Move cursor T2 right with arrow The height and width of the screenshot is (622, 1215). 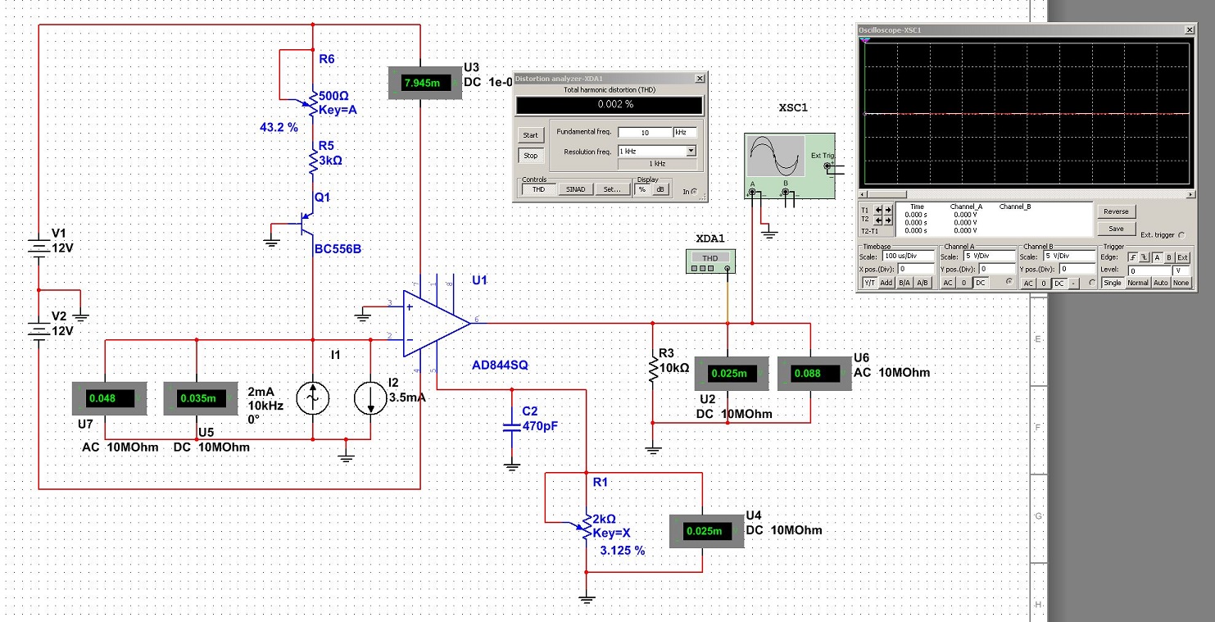(888, 220)
